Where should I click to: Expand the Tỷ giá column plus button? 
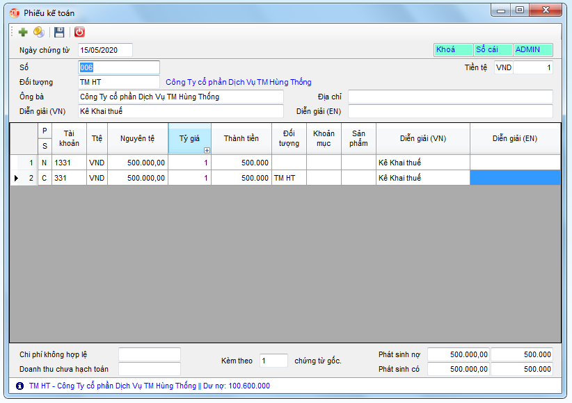[207, 150]
